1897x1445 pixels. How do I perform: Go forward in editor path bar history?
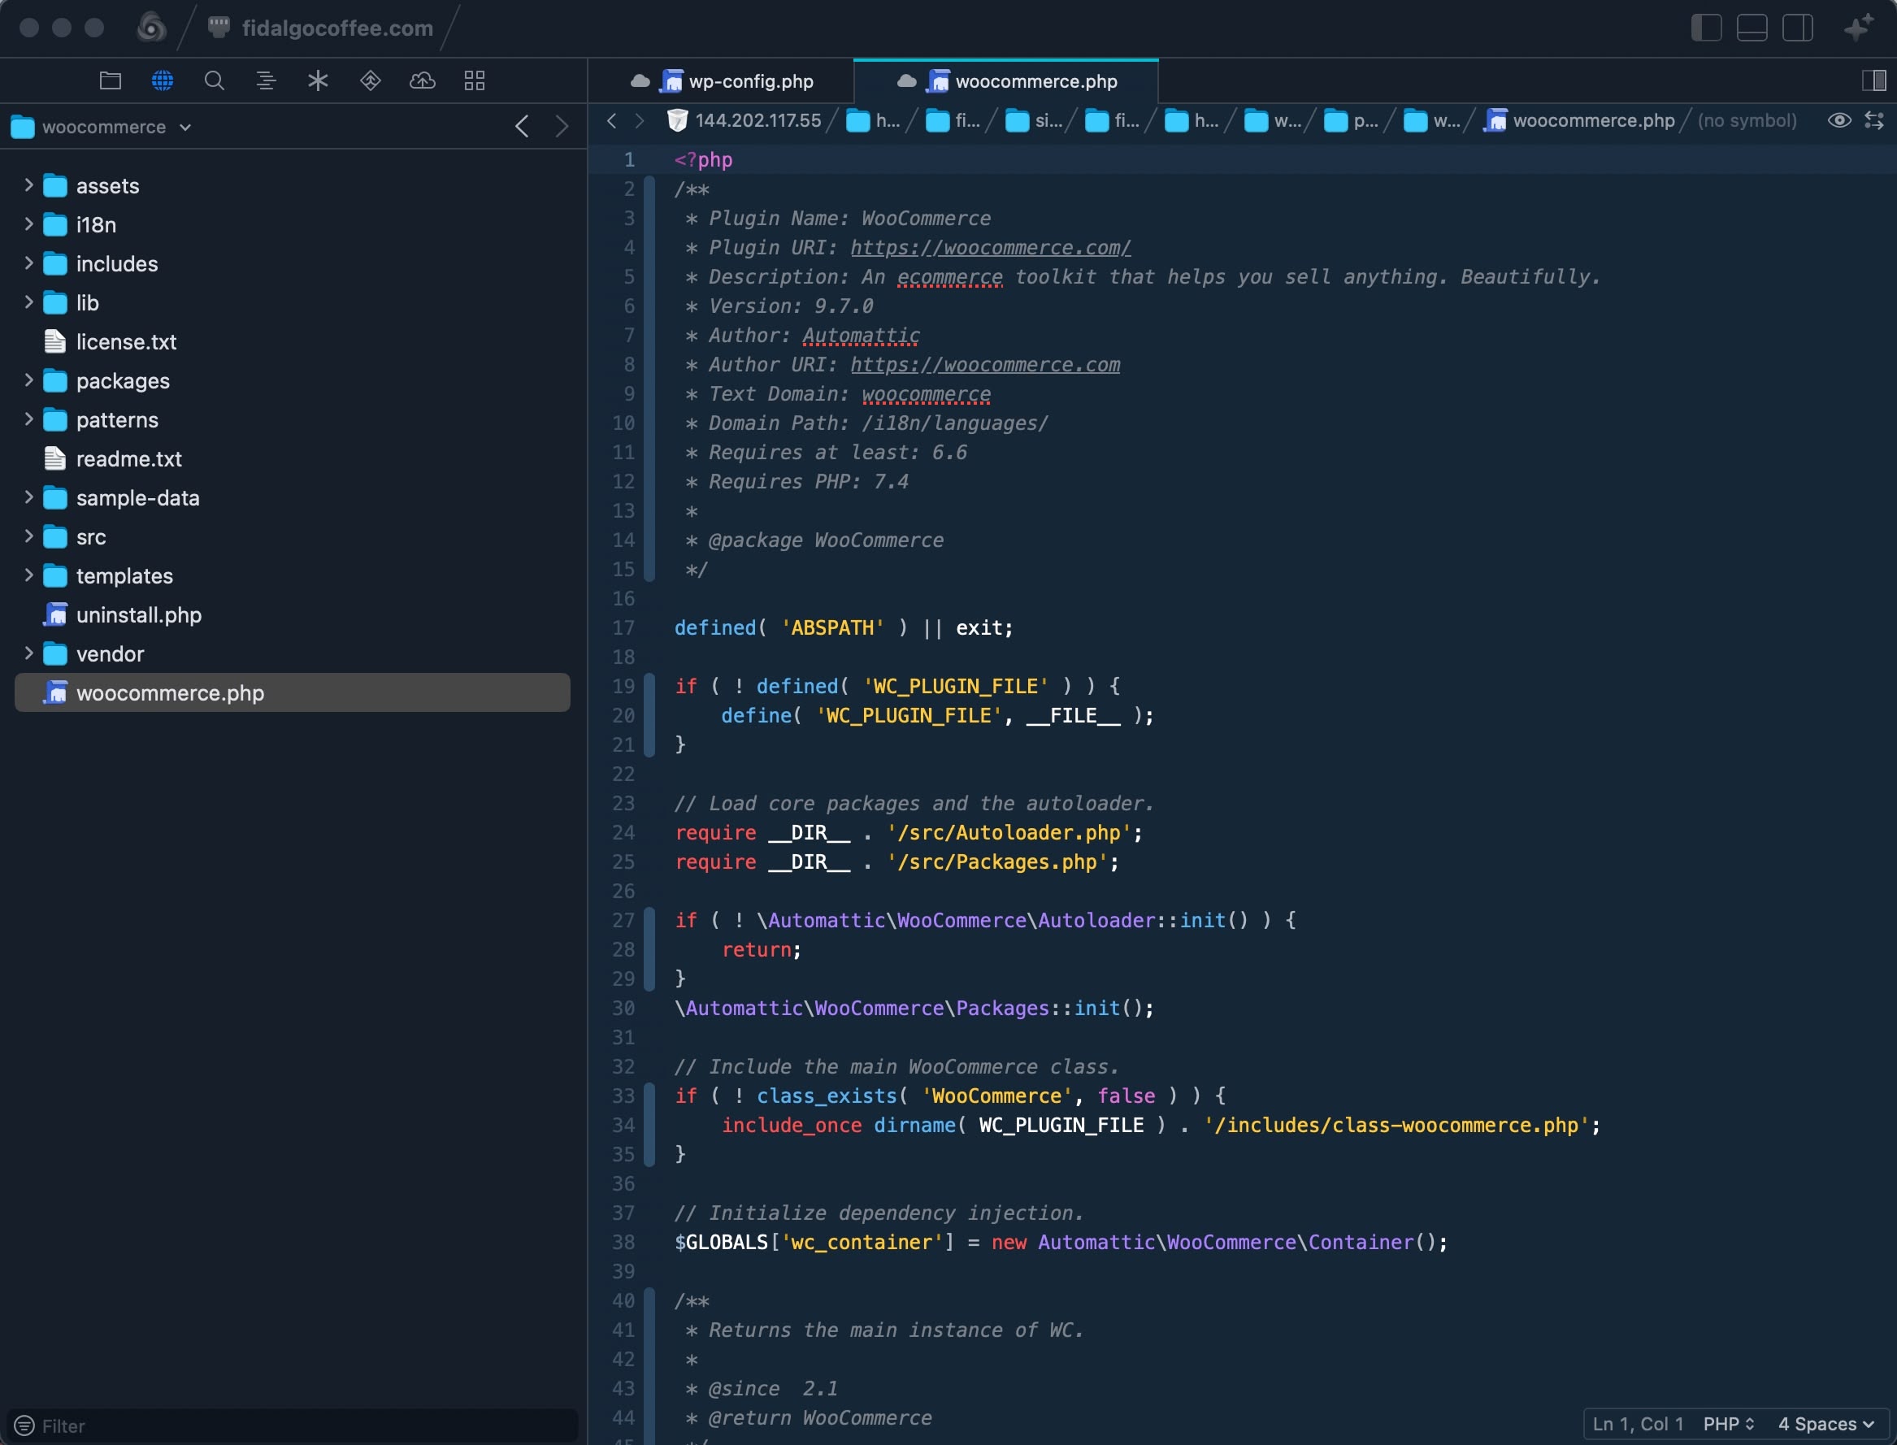coord(639,120)
